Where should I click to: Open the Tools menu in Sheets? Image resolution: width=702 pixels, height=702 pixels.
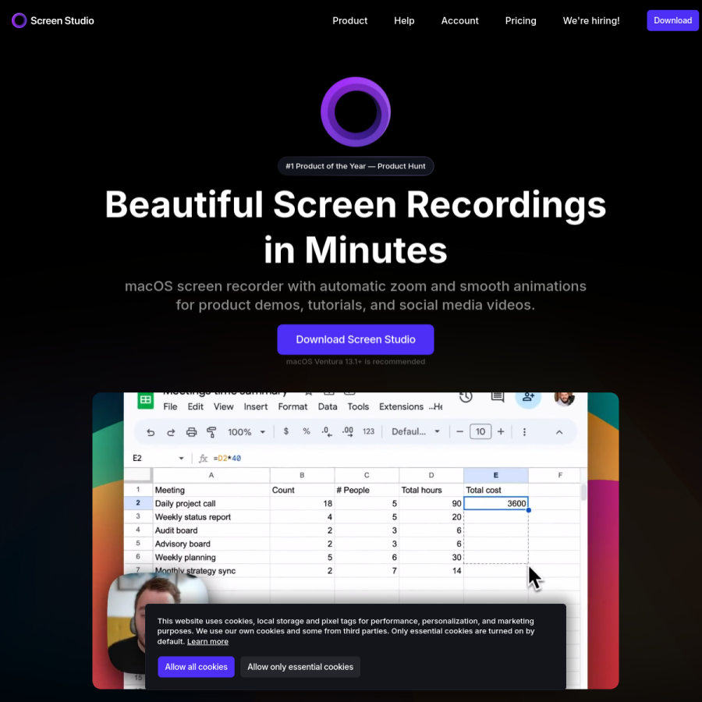click(358, 406)
